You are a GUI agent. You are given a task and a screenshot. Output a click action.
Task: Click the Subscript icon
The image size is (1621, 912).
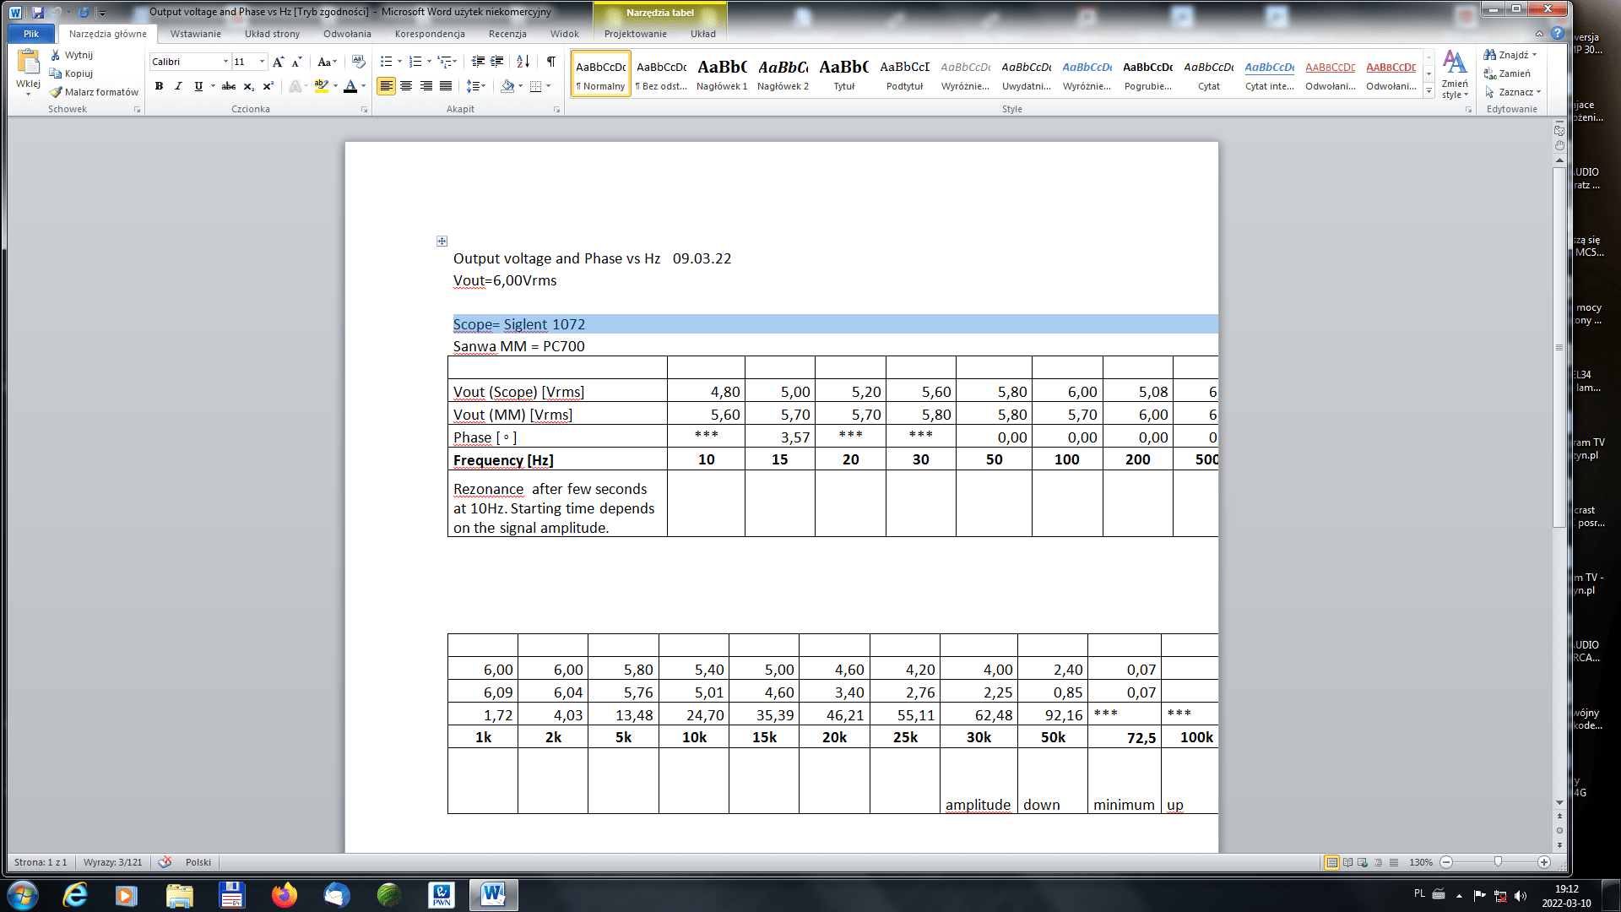248,86
